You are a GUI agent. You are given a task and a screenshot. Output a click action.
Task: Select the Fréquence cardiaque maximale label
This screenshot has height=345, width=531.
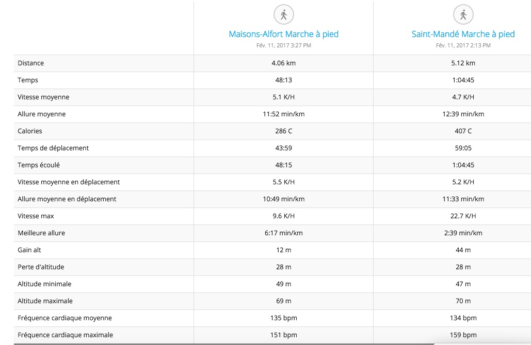tap(65, 335)
